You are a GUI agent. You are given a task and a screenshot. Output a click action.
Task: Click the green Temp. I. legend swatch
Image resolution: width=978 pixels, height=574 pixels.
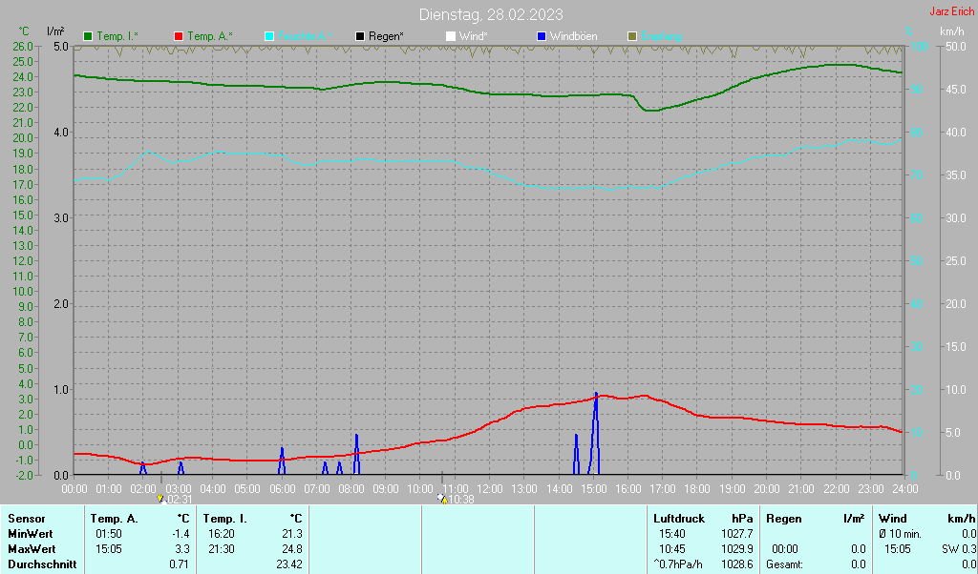[88, 37]
